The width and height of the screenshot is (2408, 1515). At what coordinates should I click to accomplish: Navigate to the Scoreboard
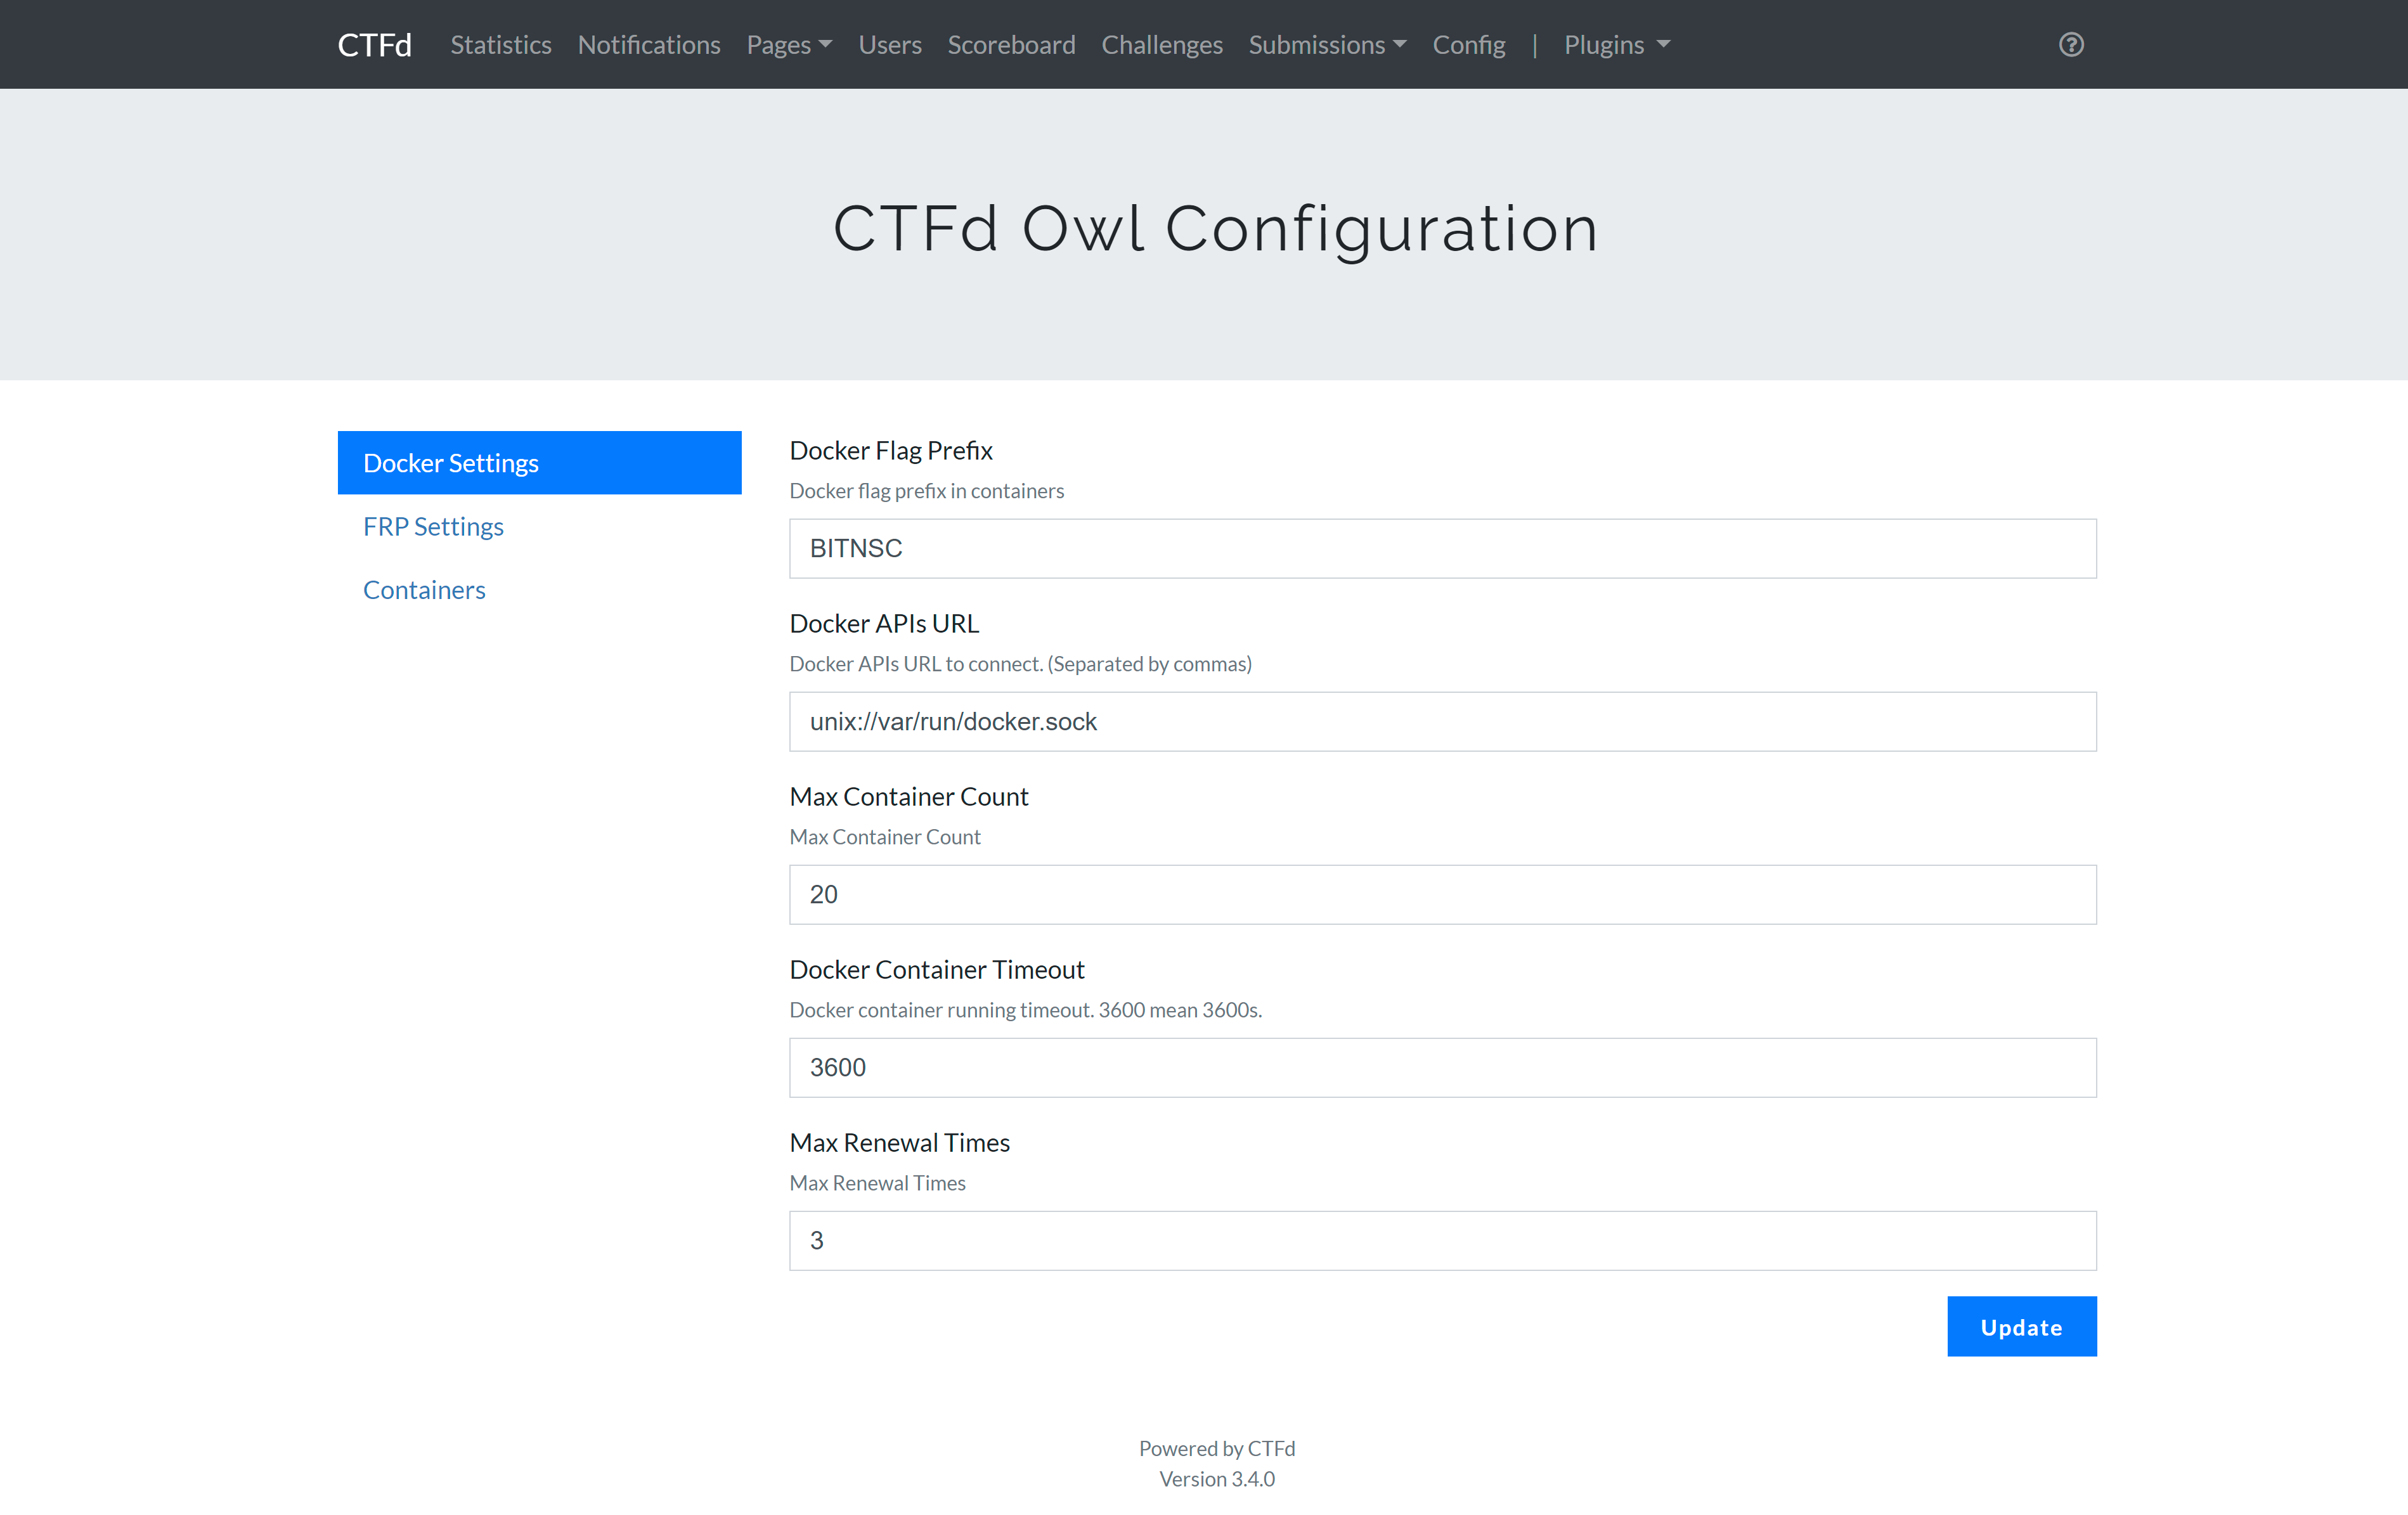pos(1011,45)
